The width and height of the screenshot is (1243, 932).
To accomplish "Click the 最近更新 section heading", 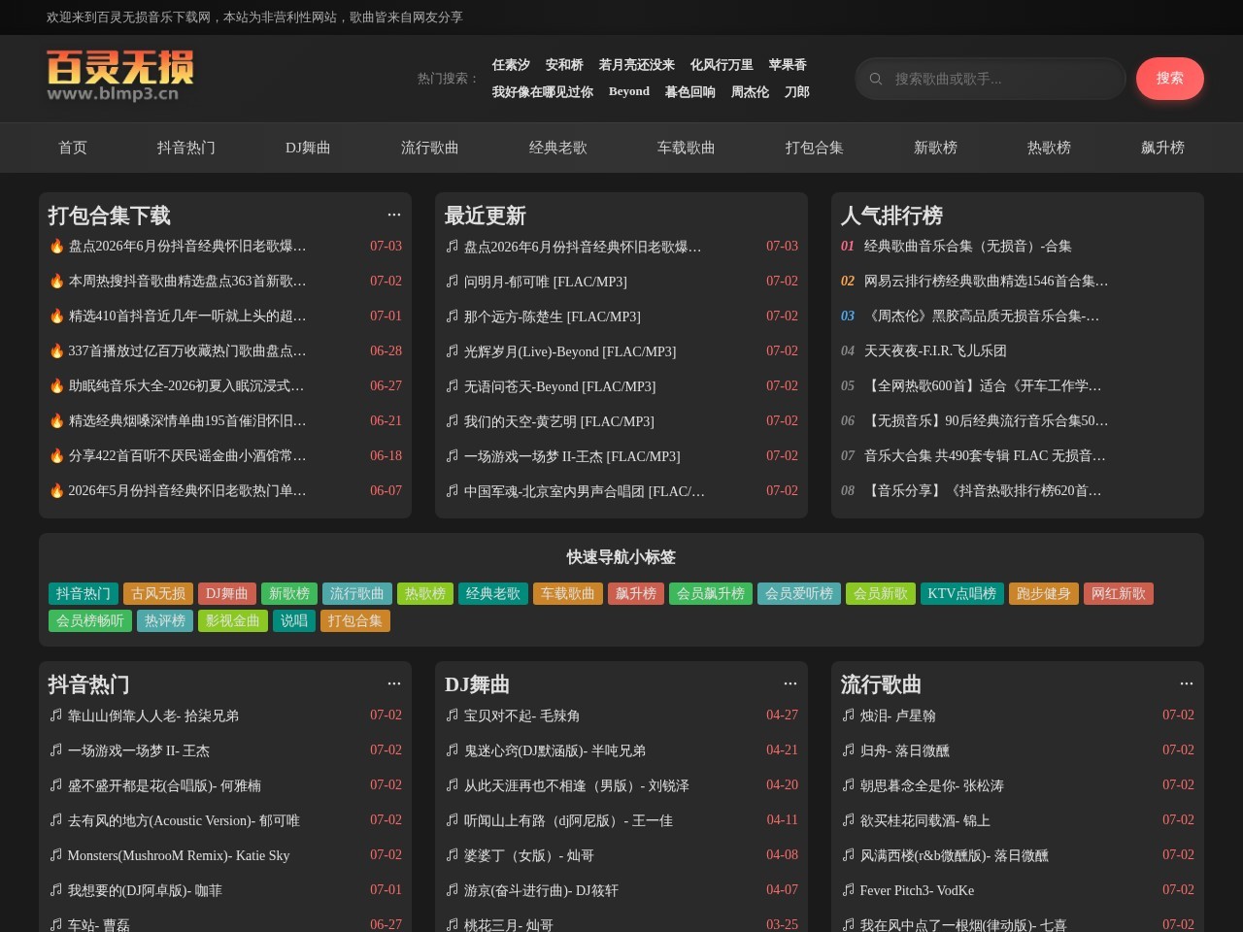I will (x=486, y=216).
